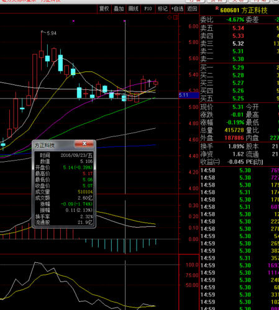Click the 现价 5.31 value
The width and height of the screenshot is (279, 310).
pos(238,107)
